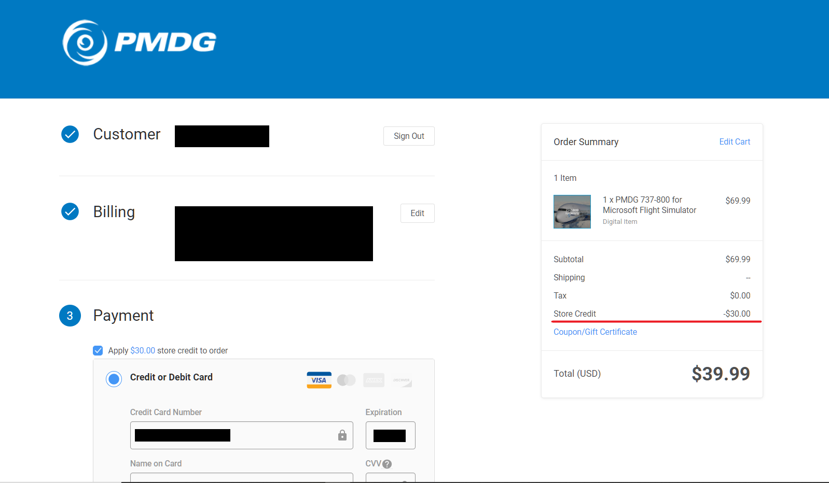Click the Payment step number 3 icon

(x=70, y=316)
